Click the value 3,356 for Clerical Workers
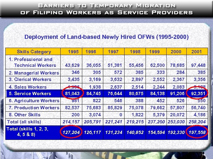 pyautogui.click(x=200, y=79)
